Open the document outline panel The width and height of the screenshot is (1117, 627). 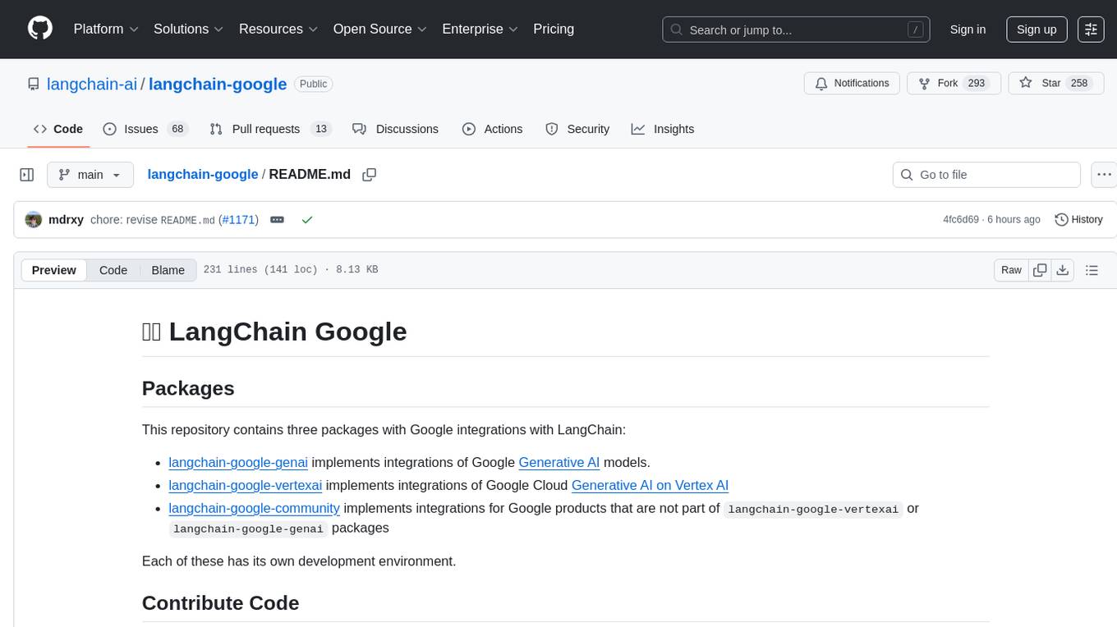[x=1092, y=270]
